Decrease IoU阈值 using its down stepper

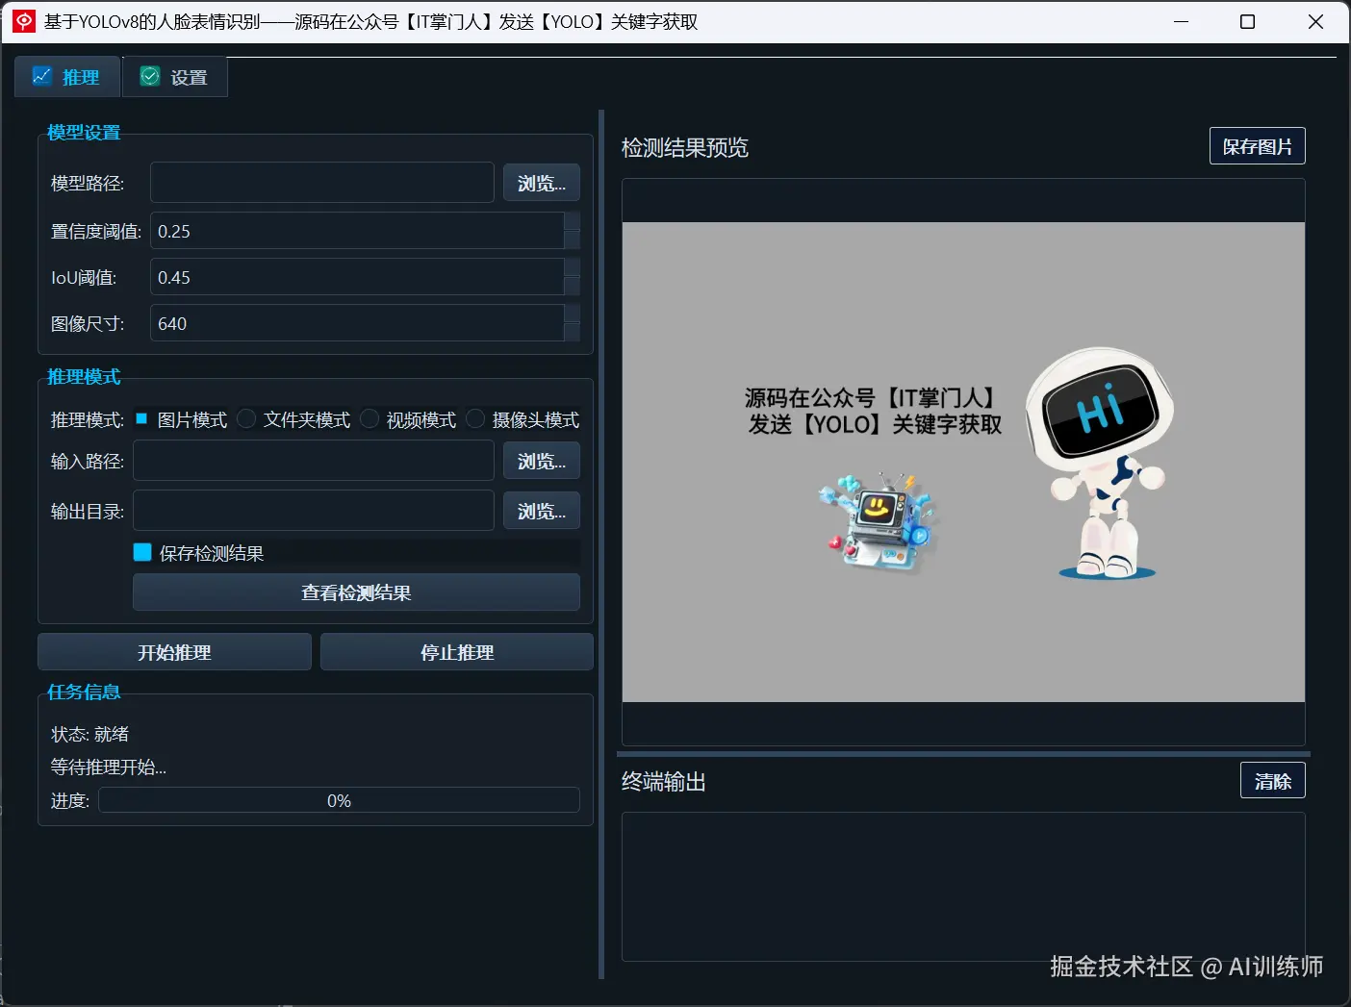(573, 286)
